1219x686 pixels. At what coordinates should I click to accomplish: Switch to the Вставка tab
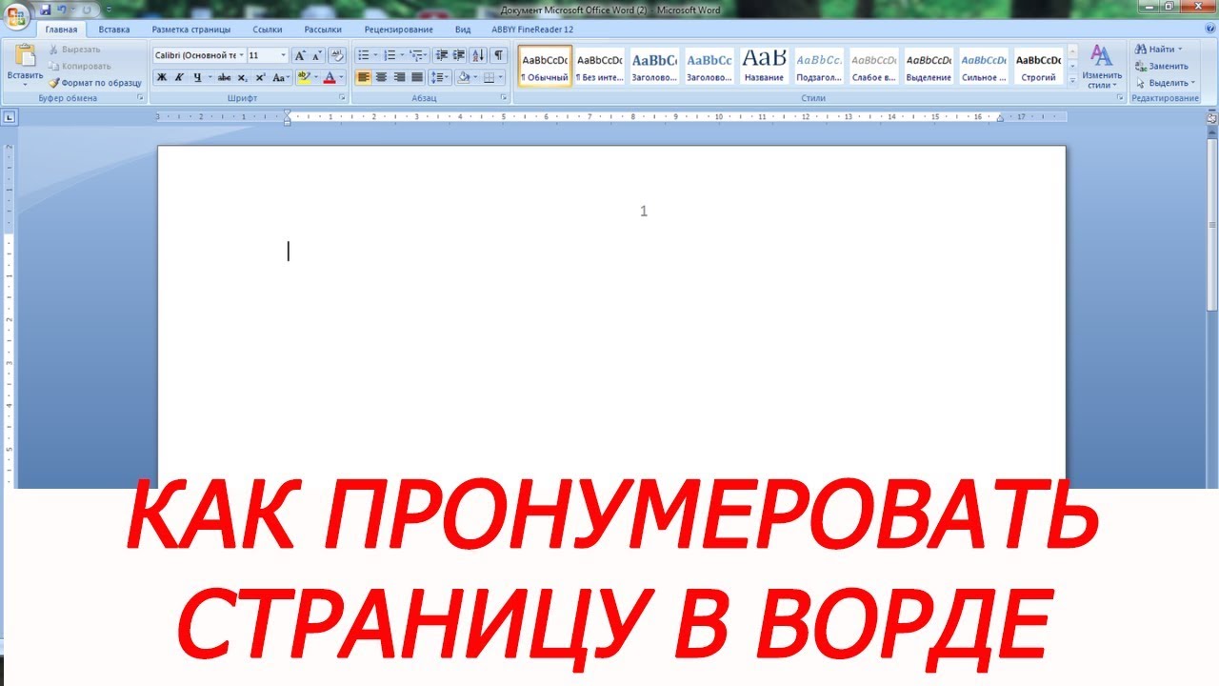click(x=114, y=30)
